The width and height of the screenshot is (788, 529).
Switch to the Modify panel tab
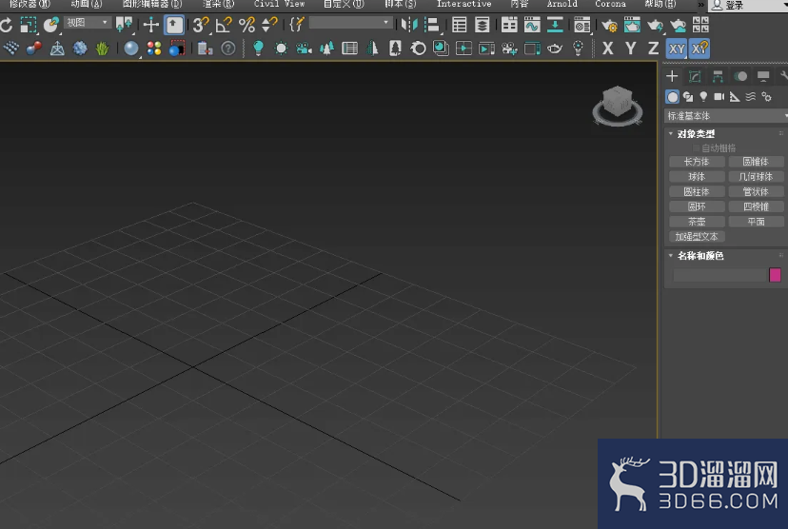(x=695, y=76)
